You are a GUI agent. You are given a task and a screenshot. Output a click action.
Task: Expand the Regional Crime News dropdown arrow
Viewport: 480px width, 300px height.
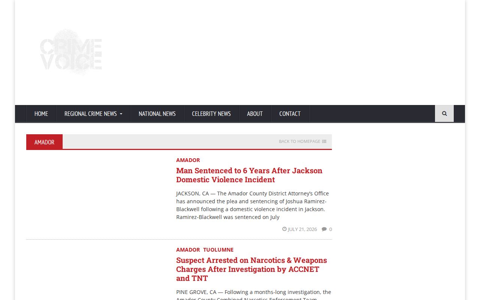121,114
